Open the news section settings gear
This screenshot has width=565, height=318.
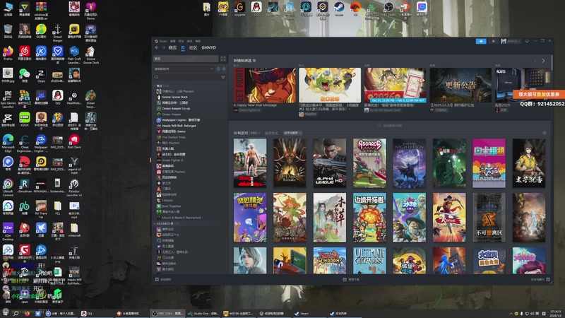(x=254, y=61)
